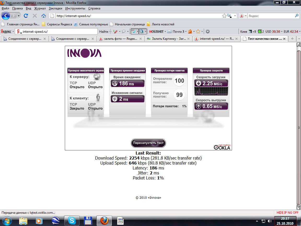Open the Начальная страница bookmark
The width and height of the screenshot is (301, 226).
tap(127, 24)
